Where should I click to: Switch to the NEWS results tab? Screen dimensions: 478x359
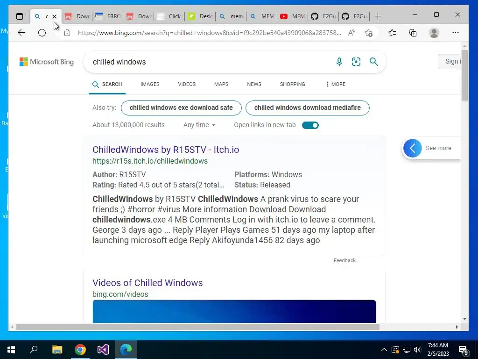click(254, 84)
